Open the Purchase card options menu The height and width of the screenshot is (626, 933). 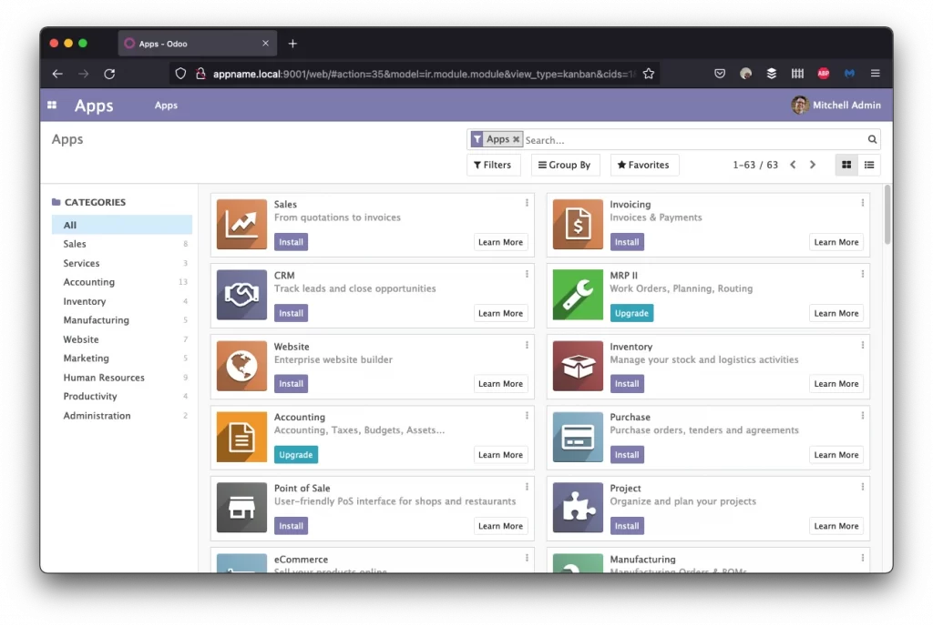point(863,416)
